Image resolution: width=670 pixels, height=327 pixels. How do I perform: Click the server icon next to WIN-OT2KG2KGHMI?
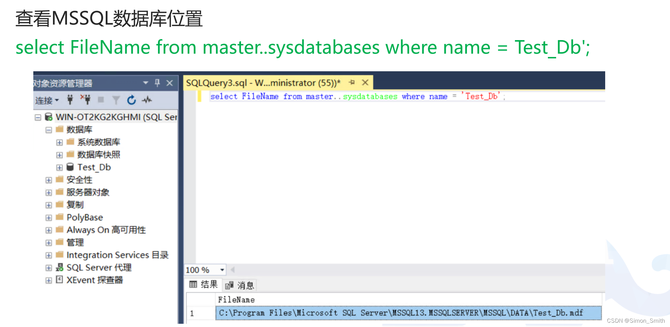(48, 117)
